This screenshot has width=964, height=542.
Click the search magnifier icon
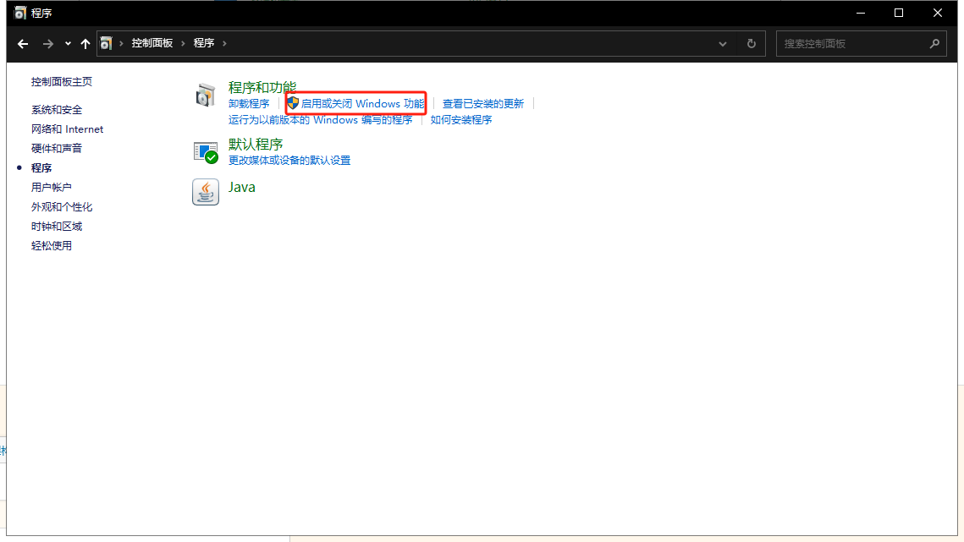point(934,44)
